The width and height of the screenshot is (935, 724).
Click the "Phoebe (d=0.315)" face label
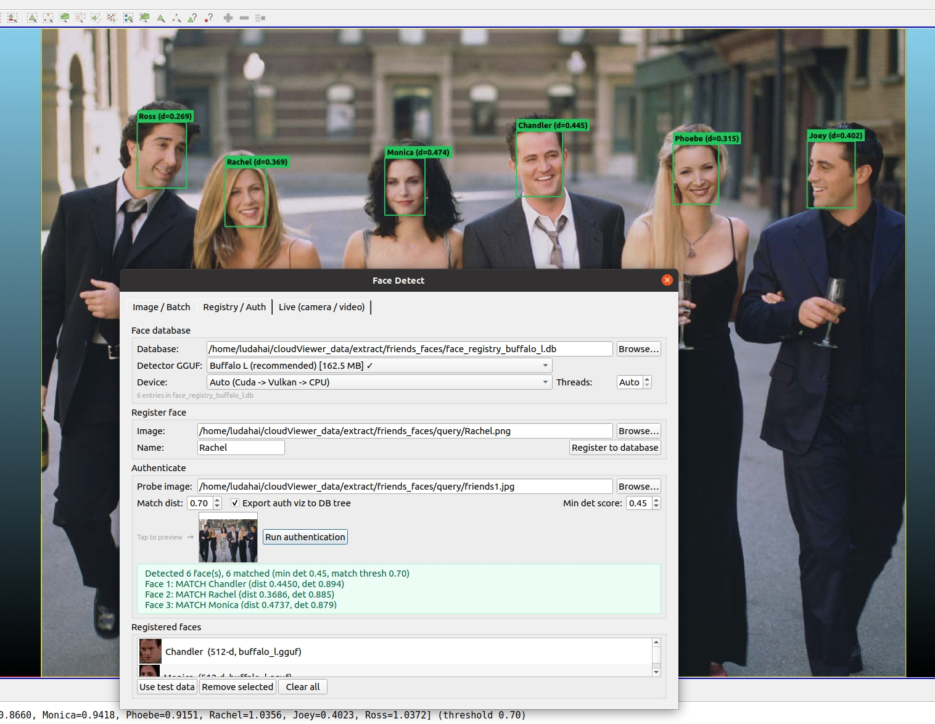click(707, 138)
